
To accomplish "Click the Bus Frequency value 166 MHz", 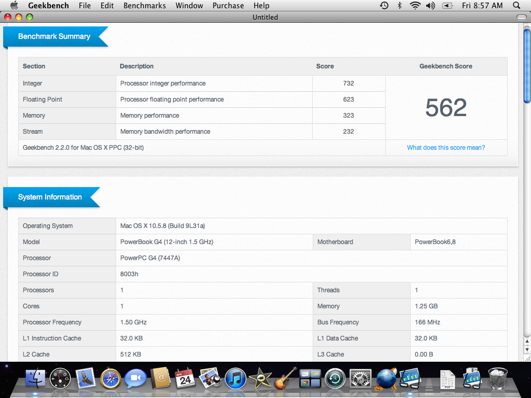I will coord(427,322).
